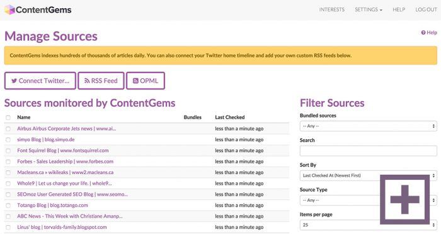This screenshot has width=441, height=234.
Task: Check the Macleans.ca wikileaks row checkbox
Action: click(8, 173)
